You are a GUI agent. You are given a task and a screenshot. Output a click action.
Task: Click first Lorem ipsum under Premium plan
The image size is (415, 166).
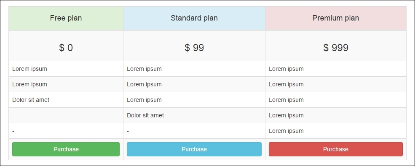pyautogui.click(x=286, y=69)
